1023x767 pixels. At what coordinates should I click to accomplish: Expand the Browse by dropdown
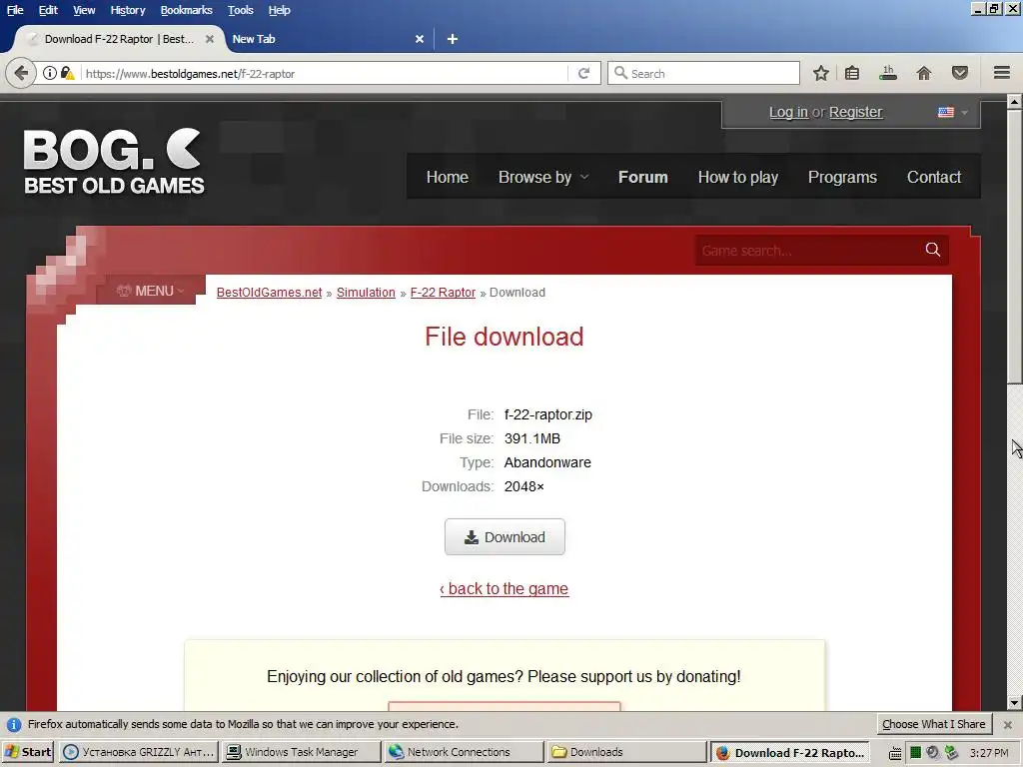543,178
